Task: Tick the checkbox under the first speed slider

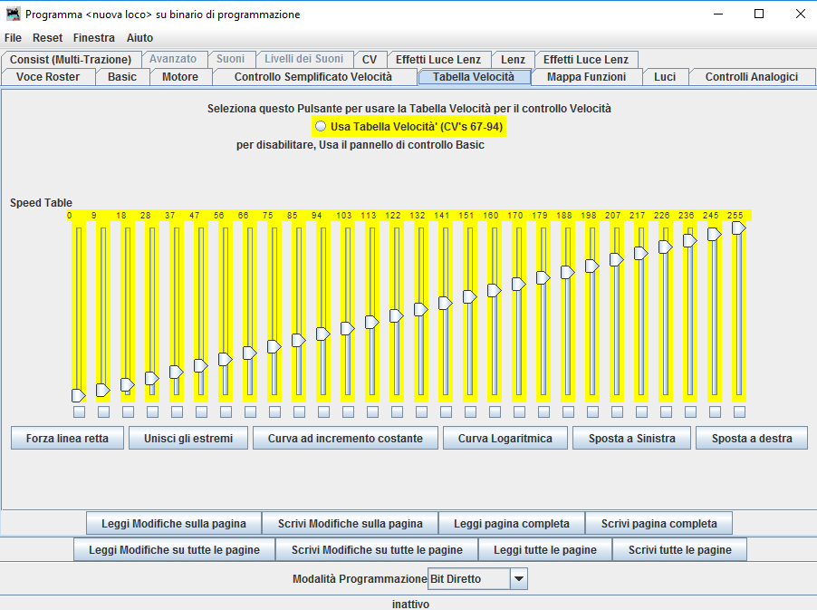Action: [x=79, y=412]
